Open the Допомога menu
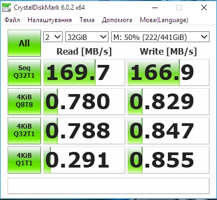217x200 pixels. tap(117, 20)
